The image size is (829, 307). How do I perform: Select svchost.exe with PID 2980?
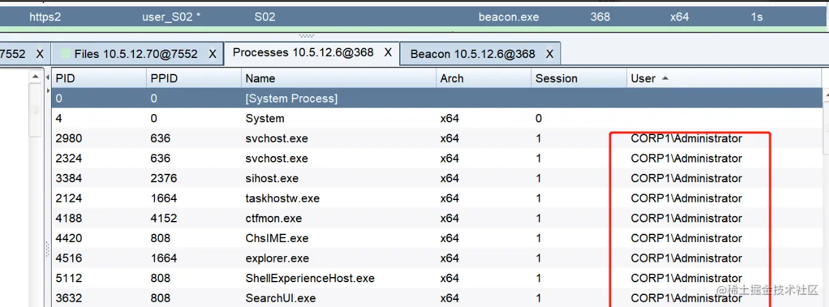coord(277,138)
